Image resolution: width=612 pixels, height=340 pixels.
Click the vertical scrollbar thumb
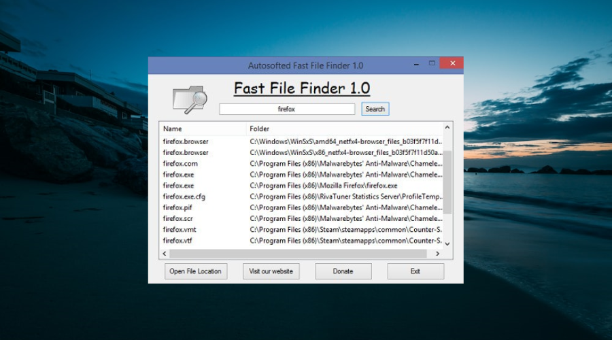pyautogui.click(x=447, y=182)
